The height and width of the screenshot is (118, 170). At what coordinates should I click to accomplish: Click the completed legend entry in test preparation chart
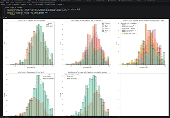coord(72,78)
